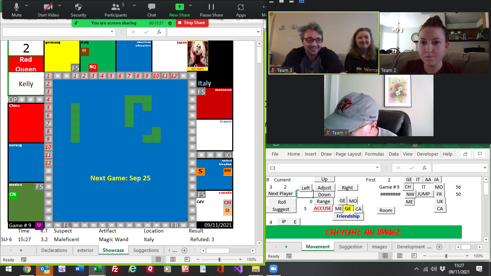Switch to the Suggestions sheet tab
The width and height of the screenshot is (491, 276).
pos(146,250)
